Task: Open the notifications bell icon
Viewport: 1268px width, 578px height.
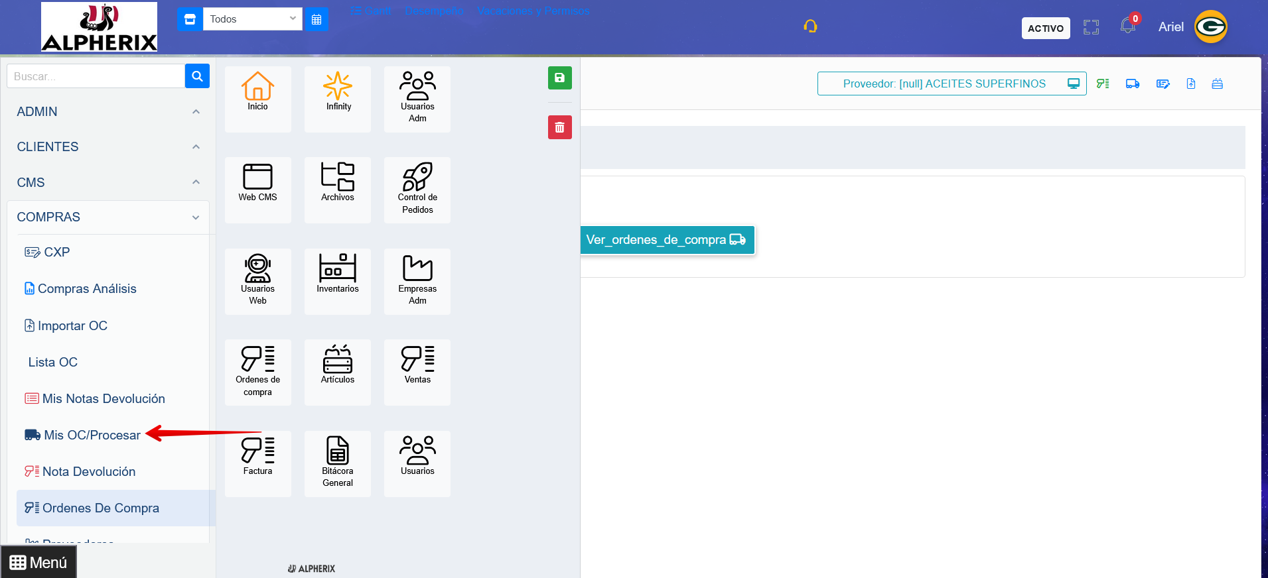Action: tap(1127, 27)
